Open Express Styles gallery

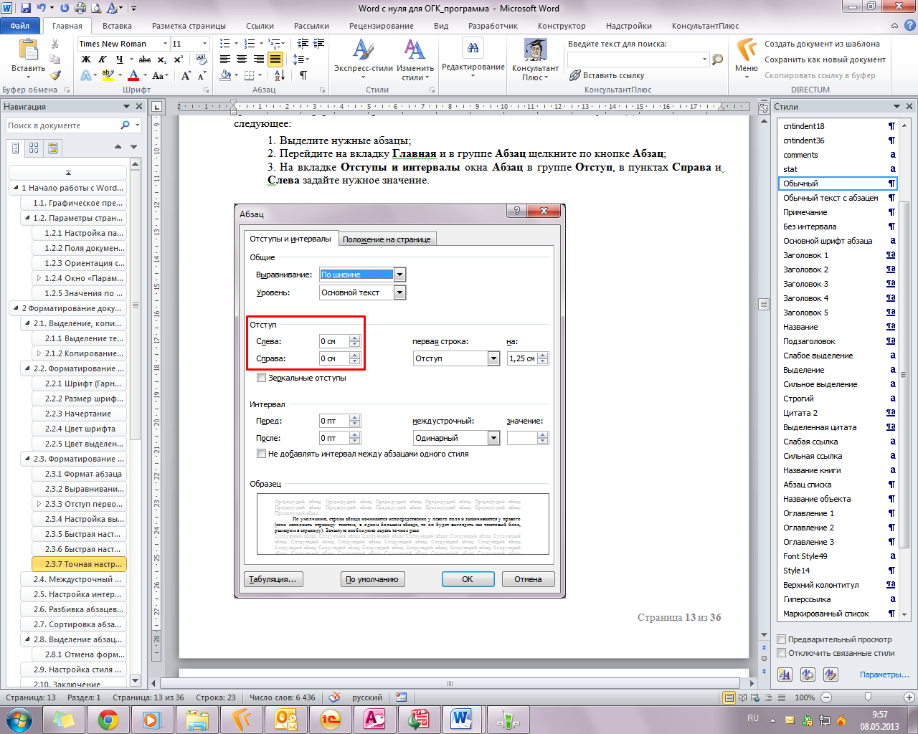tap(363, 60)
